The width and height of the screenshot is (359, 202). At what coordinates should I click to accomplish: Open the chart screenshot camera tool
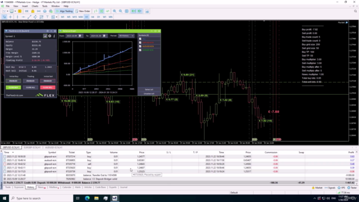pos(147,11)
